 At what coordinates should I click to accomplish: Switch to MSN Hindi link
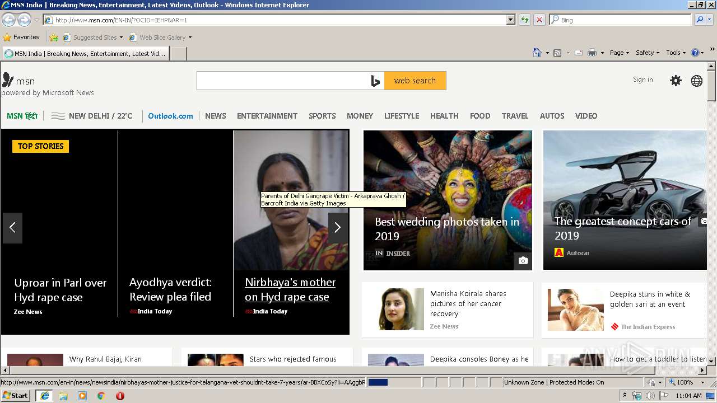click(x=22, y=116)
